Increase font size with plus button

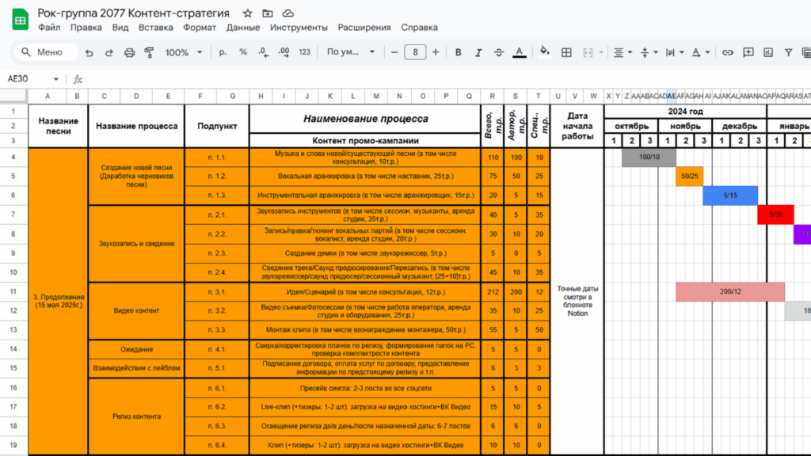click(436, 52)
